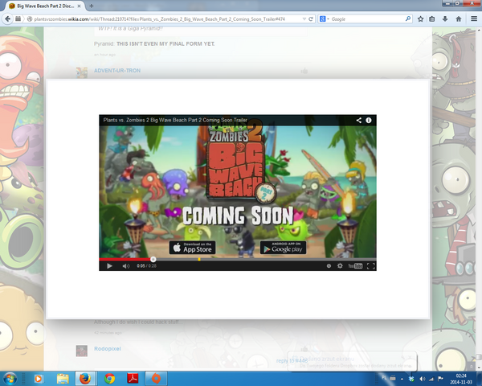Reload the page with the refresh icon
482x386 pixels.
(x=311, y=19)
